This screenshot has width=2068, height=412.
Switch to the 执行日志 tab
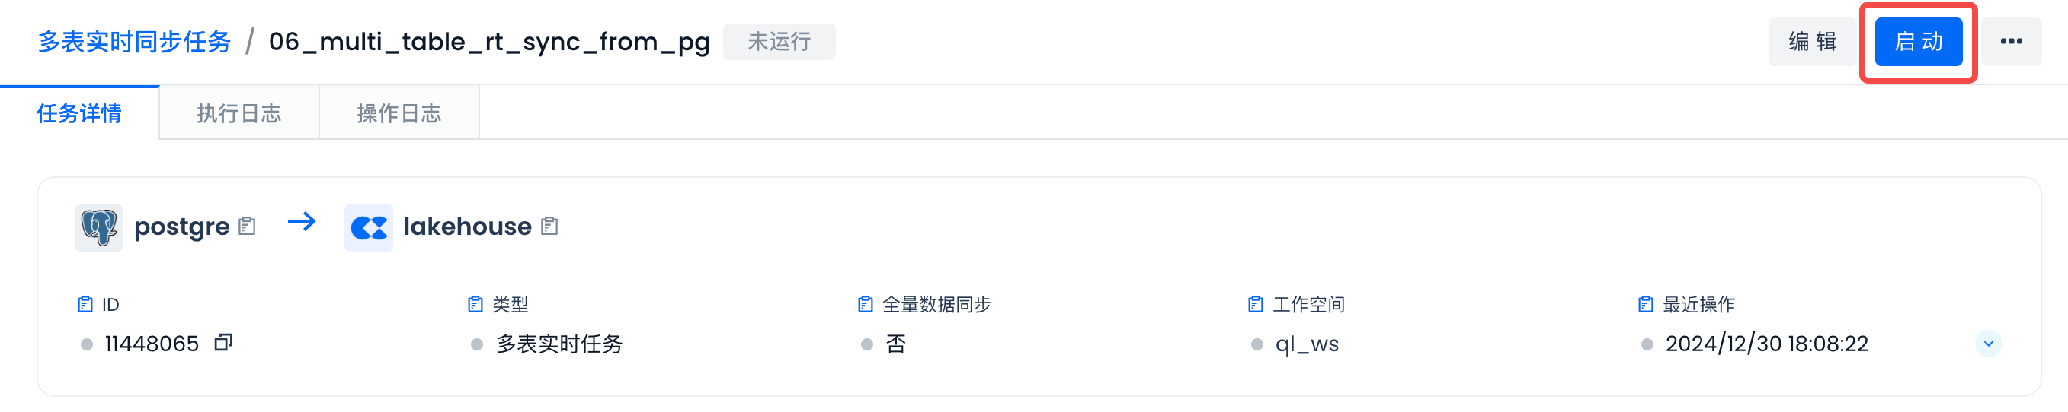pos(239,114)
